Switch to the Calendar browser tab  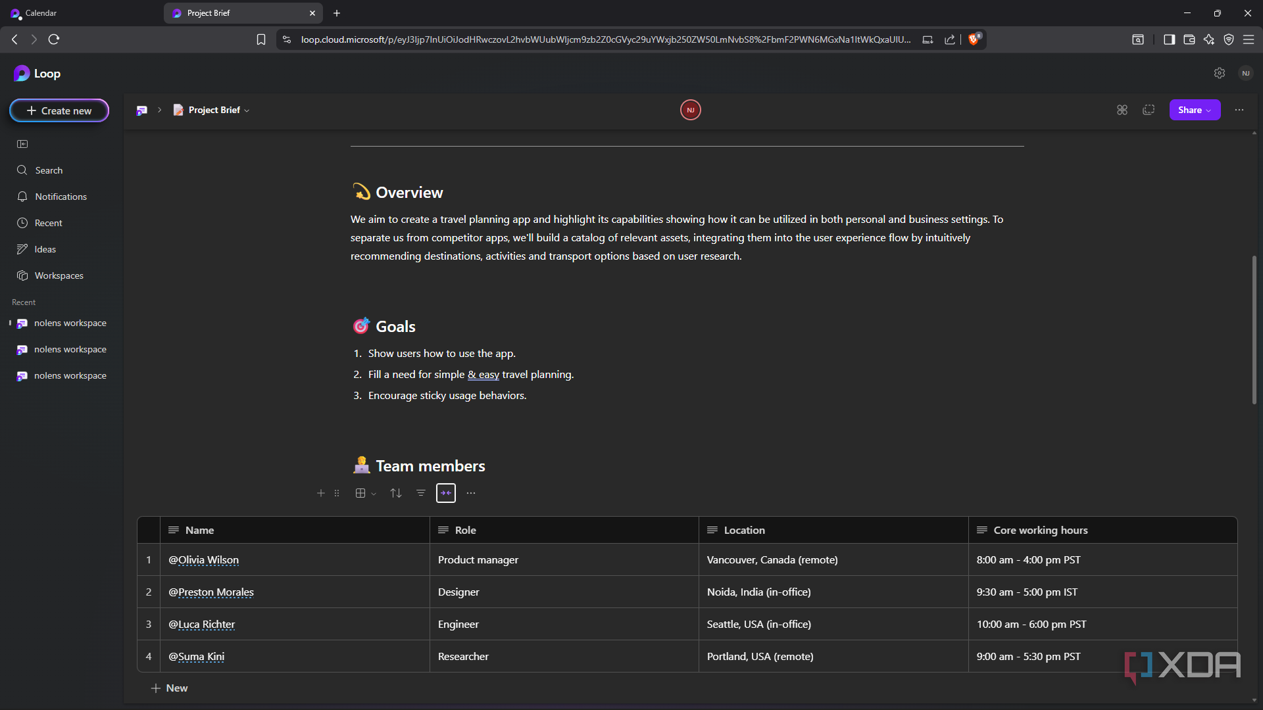coord(41,13)
